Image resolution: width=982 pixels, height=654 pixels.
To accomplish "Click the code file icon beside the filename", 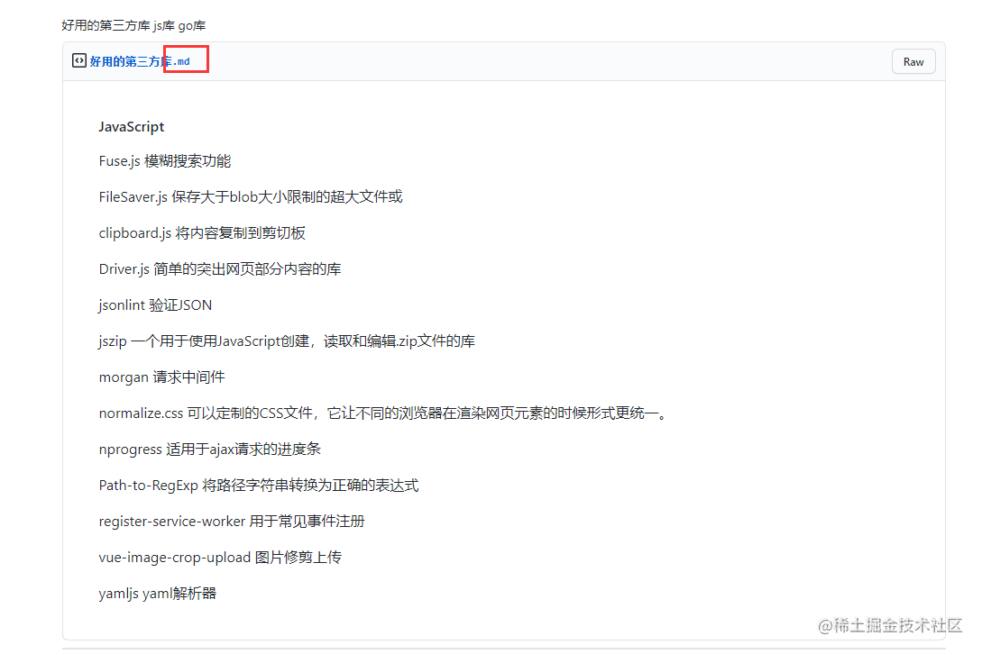I will point(78,60).
